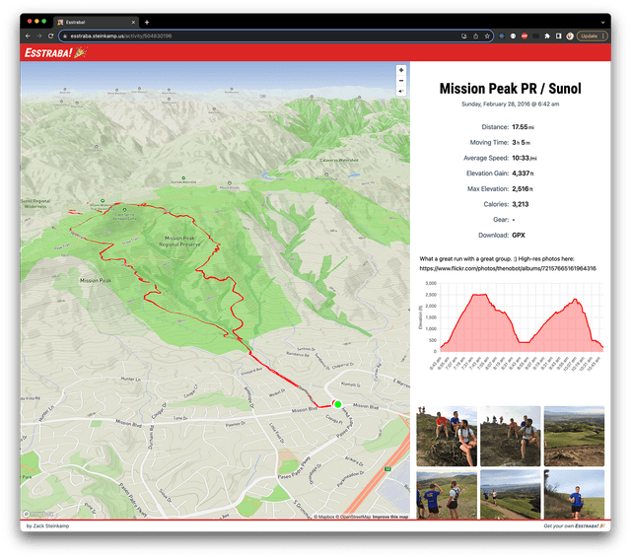Click the green start marker on map
The height and width of the screenshot is (558, 631).
coord(337,404)
